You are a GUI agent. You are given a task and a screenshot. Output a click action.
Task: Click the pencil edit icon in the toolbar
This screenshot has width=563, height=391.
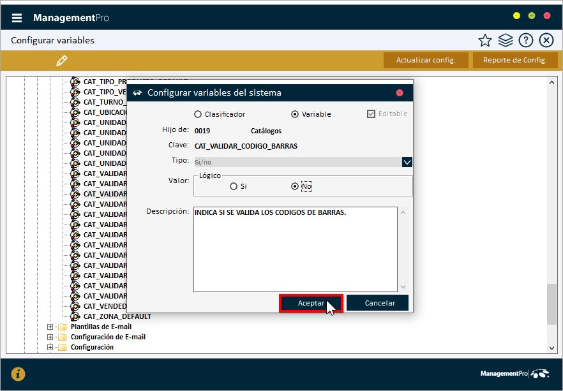click(x=62, y=60)
